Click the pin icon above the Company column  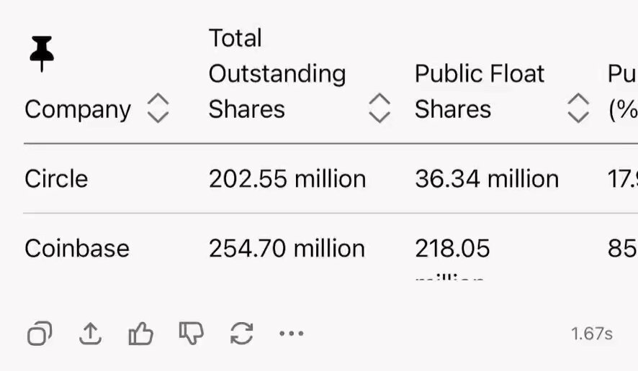[42, 54]
